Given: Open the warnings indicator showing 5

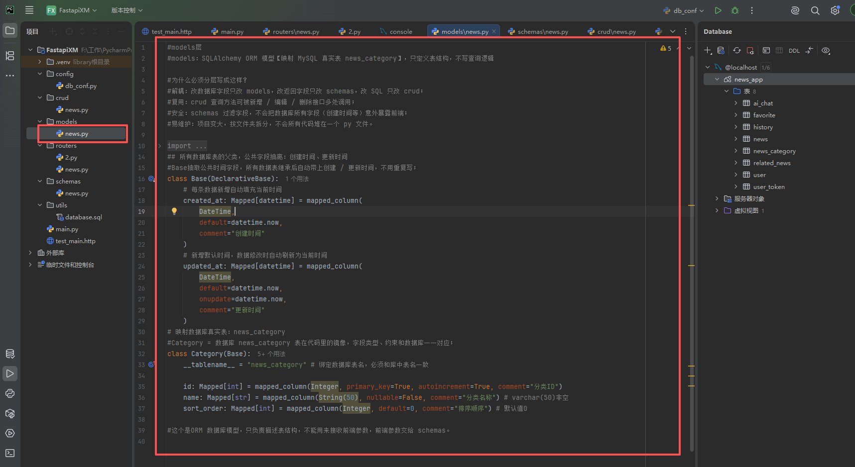Looking at the screenshot, I should [666, 48].
